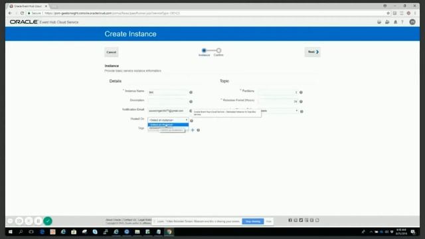Click into the Retention Period (Hours) field
This screenshot has height=239, width=425.
pos(278,102)
